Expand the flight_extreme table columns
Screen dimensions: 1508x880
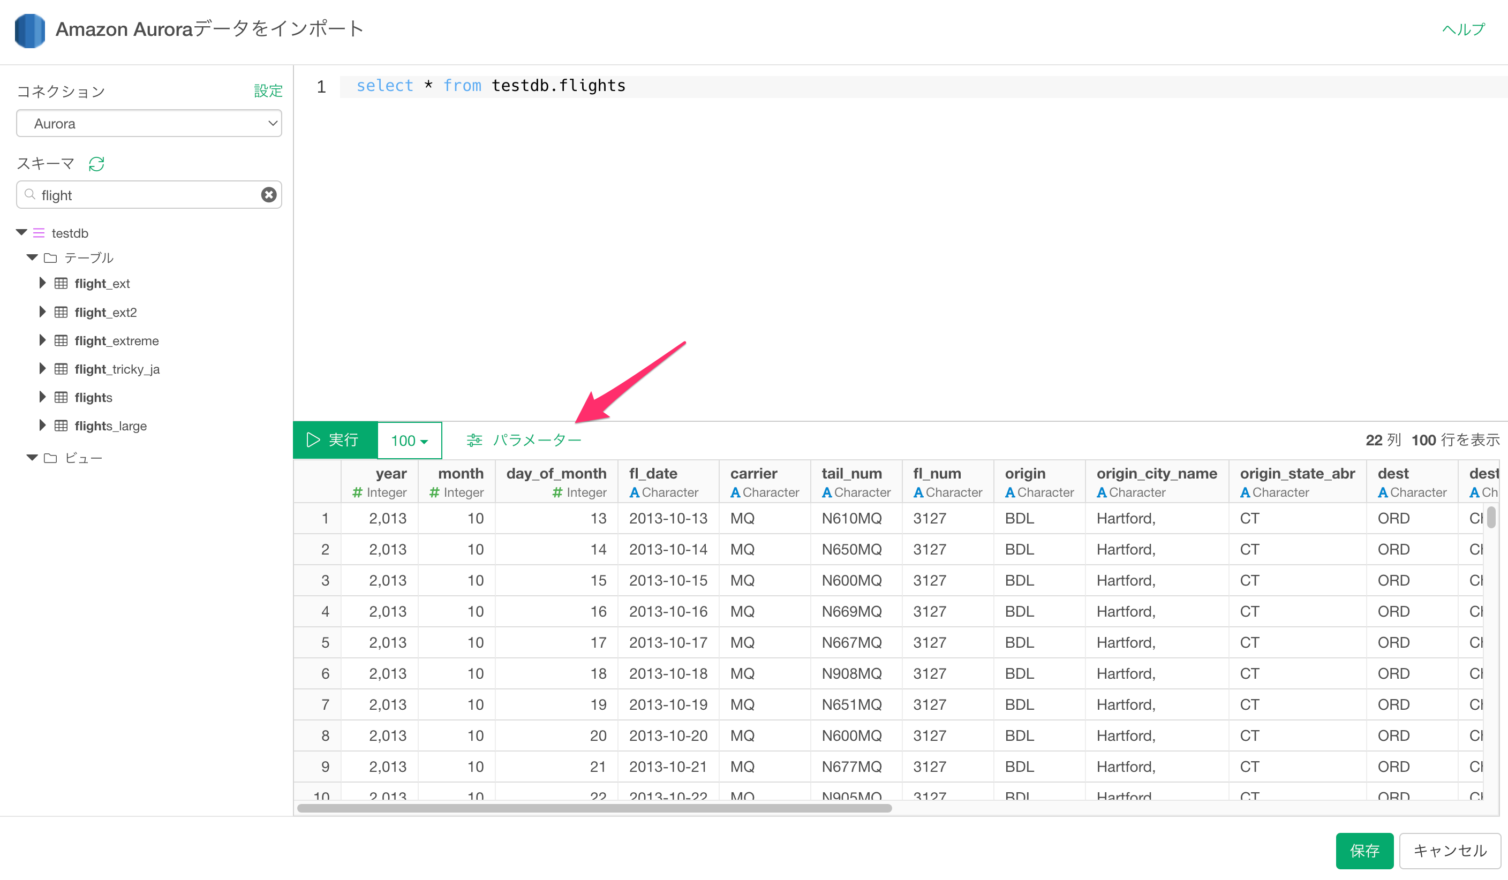point(42,340)
